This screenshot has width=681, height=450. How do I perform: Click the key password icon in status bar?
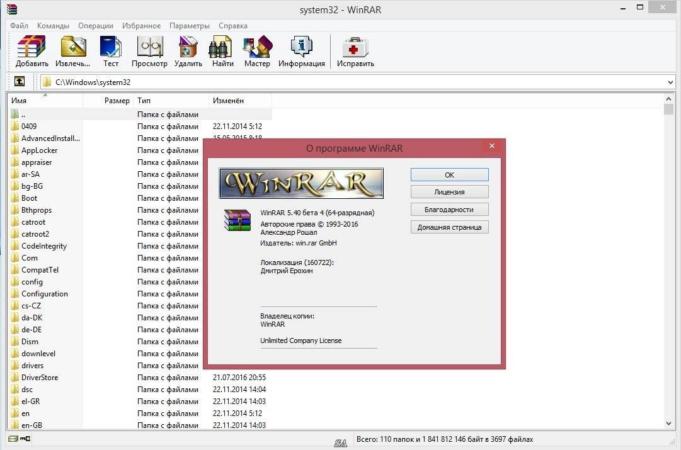25,439
